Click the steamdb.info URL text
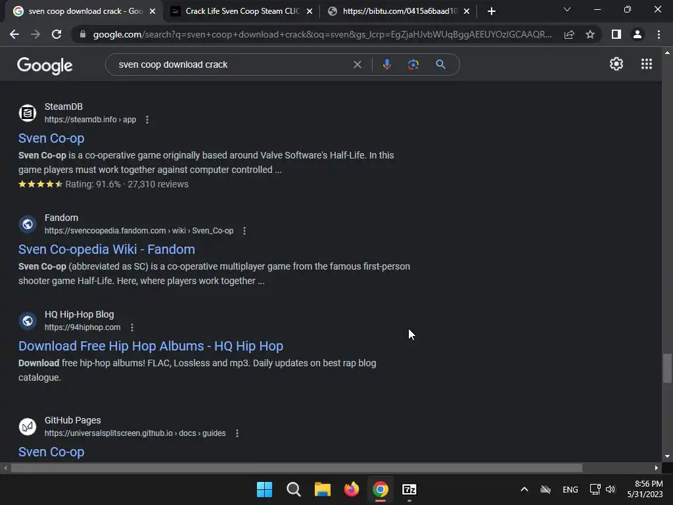Image resolution: width=673 pixels, height=505 pixels. tap(90, 120)
